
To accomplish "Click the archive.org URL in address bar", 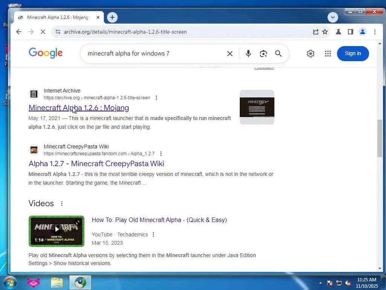I will pyautogui.click(x=125, y=32).
